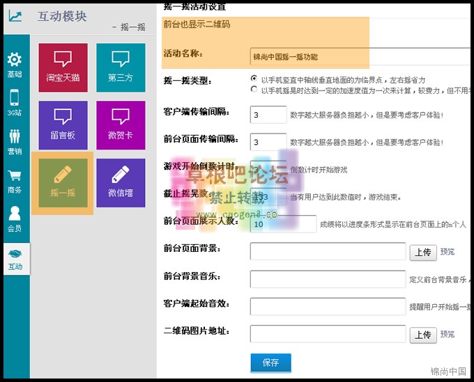Open the 会员 user icon
This screenshot has height=382, width=474.
[x=15, y=214]
